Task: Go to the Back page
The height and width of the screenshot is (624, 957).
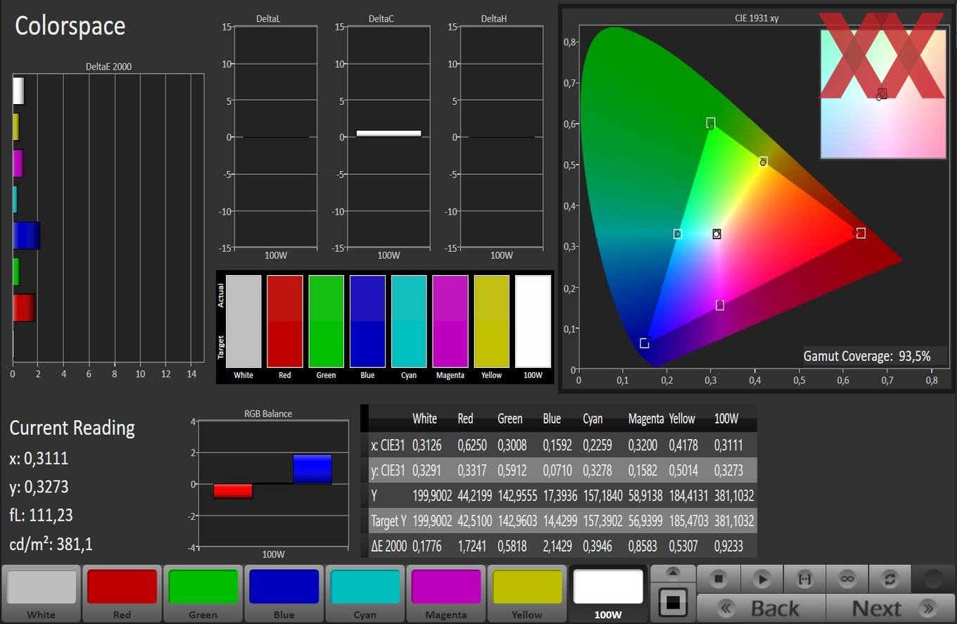Action: click(760, 608)
